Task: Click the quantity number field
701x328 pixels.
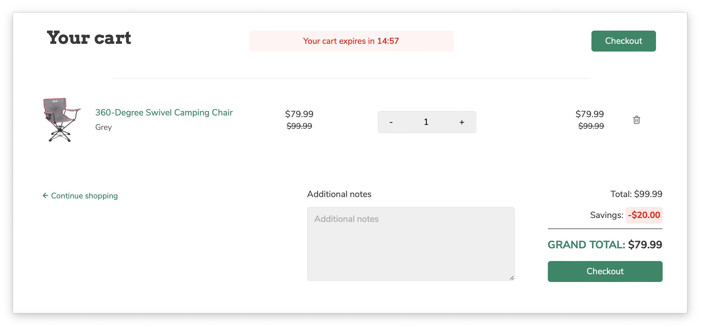Action: point(426,122)
